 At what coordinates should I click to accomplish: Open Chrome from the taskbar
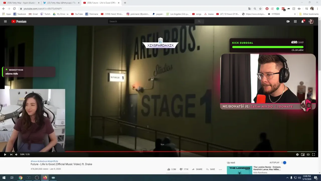[20, 178]
